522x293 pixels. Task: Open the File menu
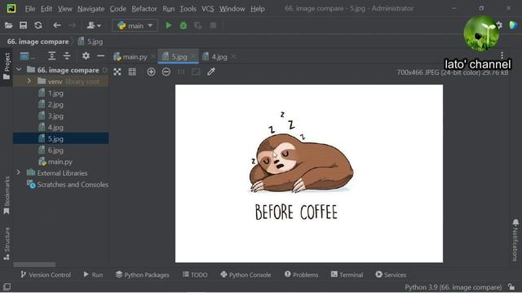click(30, 9)
